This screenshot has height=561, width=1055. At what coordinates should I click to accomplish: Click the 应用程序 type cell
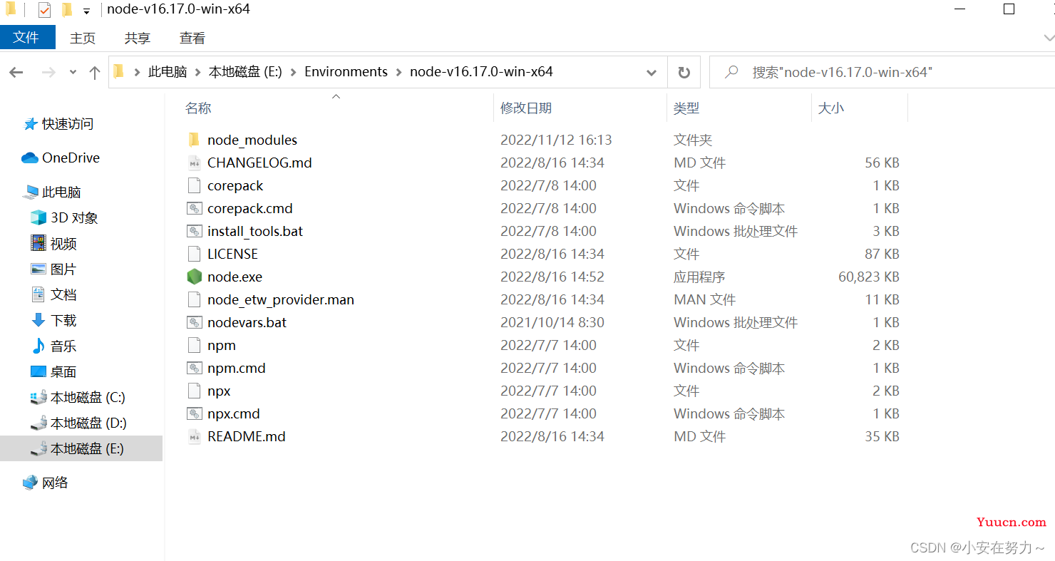[699, 277]
